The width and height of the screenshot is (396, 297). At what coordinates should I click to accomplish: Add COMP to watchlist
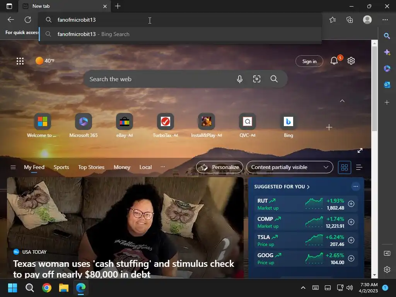tap(351, 222)
